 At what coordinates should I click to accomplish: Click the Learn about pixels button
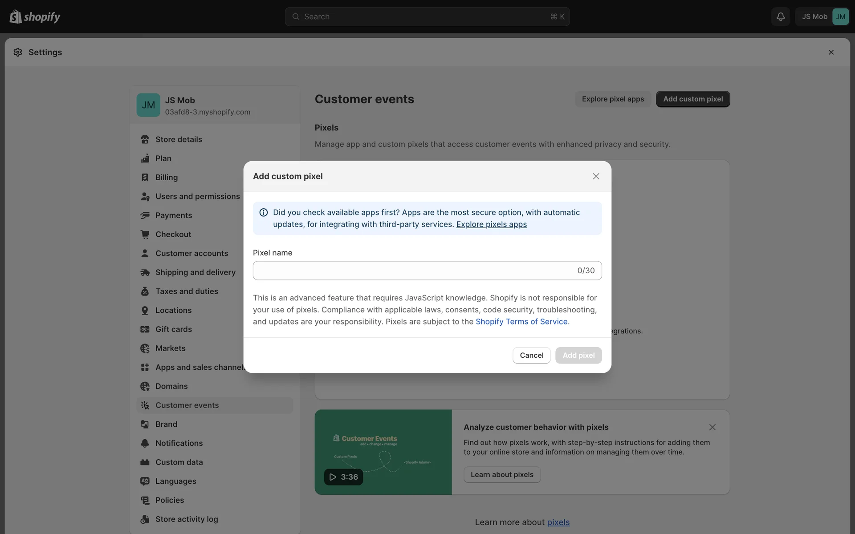coord(502,475)
